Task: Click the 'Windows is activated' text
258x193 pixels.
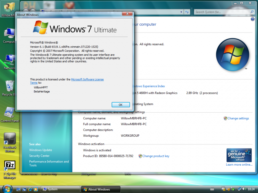Action: pyautogui.click(x=97, y=150)
